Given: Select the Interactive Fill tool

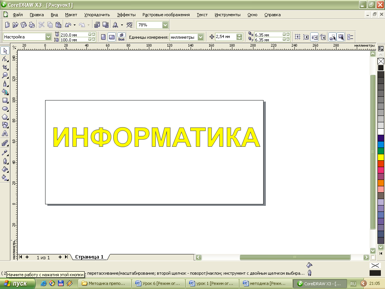Looking at the screenshot, I should [x=5, y=178].
